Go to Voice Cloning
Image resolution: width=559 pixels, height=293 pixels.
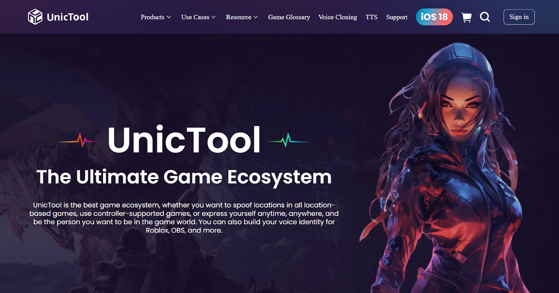point(338,17)
